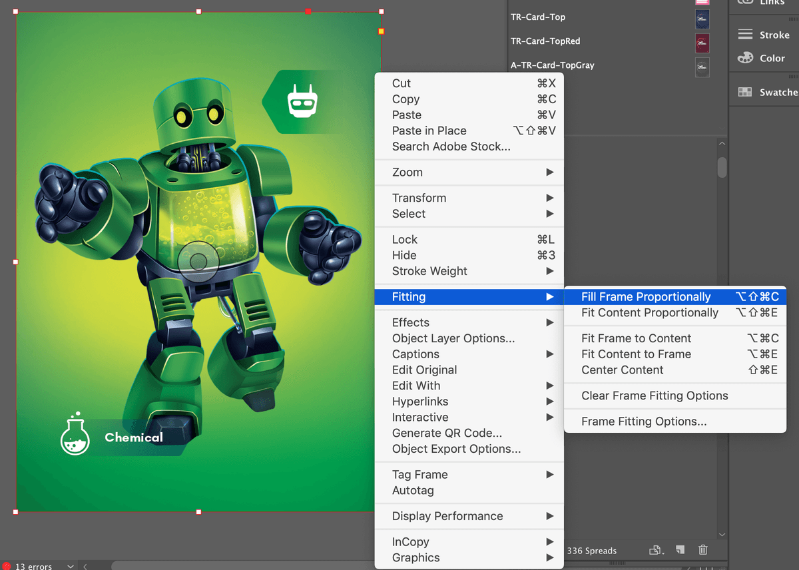Open the Stroke panel icon

(746, 35)
